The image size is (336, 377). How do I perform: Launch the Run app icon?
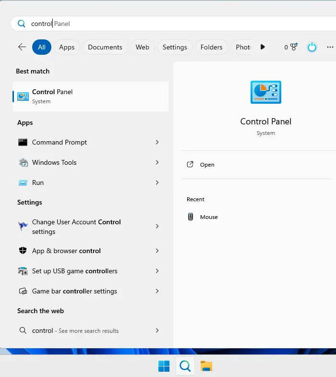pyautogui.click(x=23, y=183)
